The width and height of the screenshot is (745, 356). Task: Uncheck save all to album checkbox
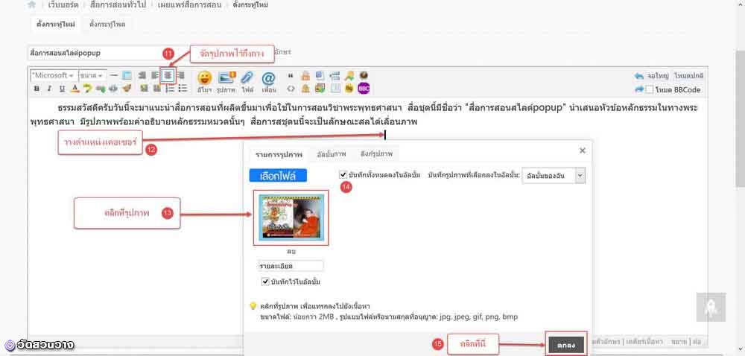coord(343,174)
